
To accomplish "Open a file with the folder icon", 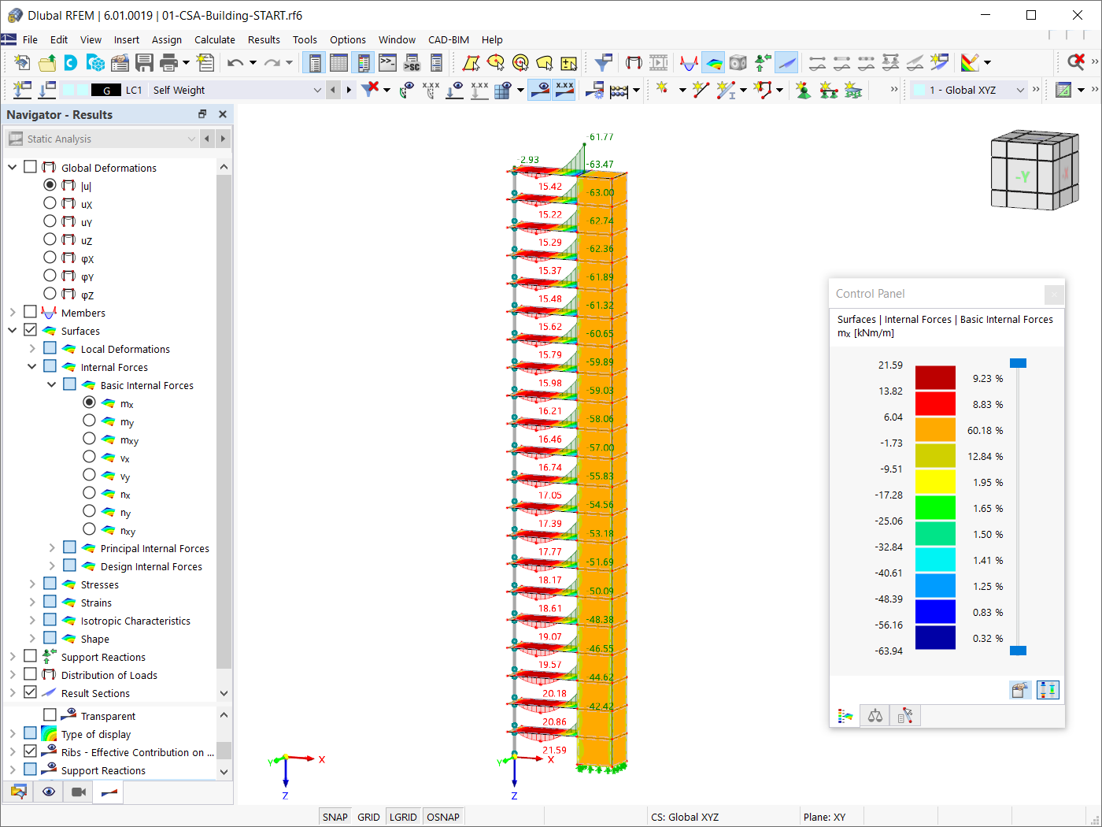I will click(47, 62).
